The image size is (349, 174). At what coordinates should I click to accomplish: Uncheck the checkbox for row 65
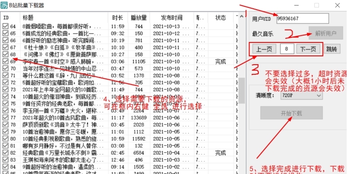click(6, 34)
